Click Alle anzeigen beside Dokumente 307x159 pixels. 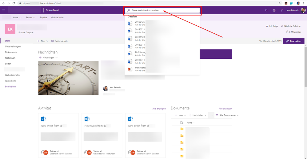pos(225,109)
